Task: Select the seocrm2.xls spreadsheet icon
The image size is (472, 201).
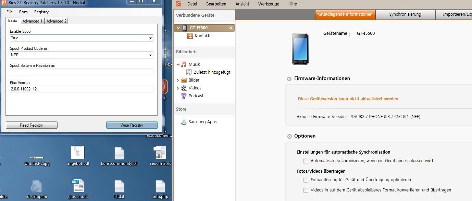Action: [160, 153]
